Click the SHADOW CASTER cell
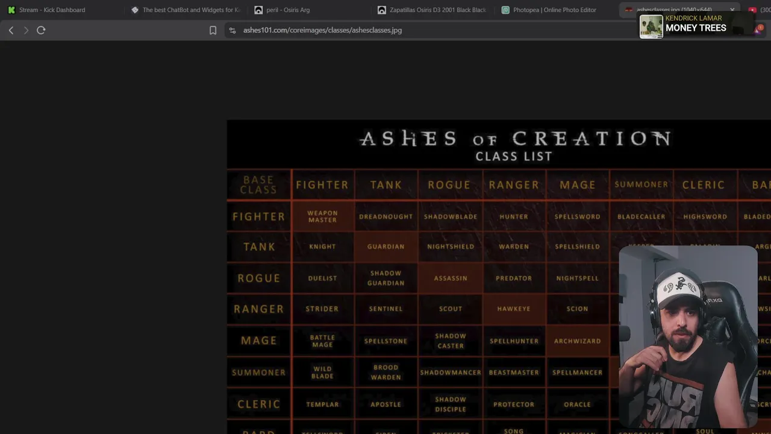The image size is (771, 434). pos(451,341)
